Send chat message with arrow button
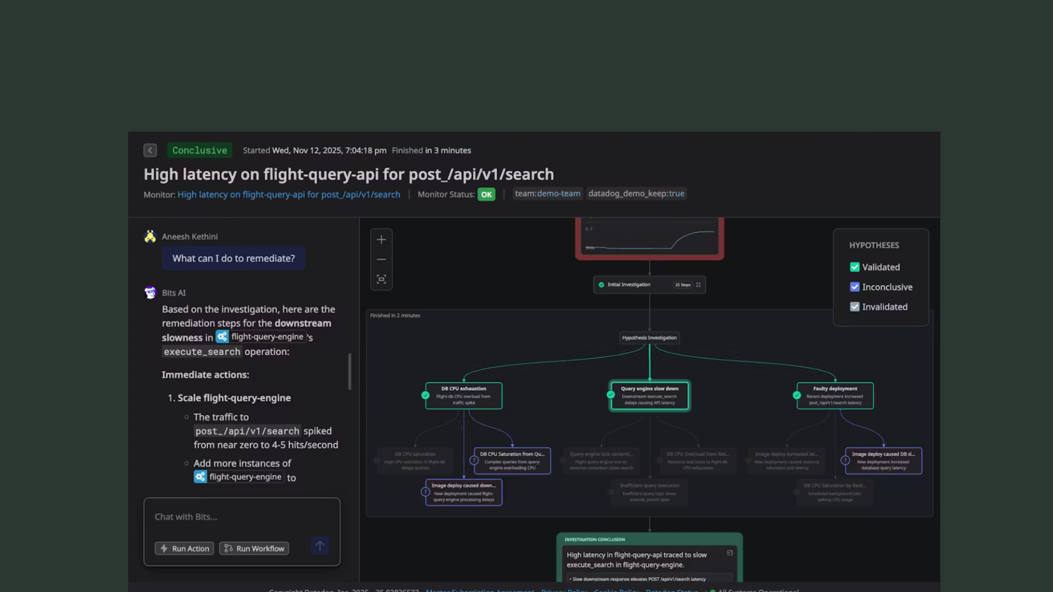 (320, 546)
